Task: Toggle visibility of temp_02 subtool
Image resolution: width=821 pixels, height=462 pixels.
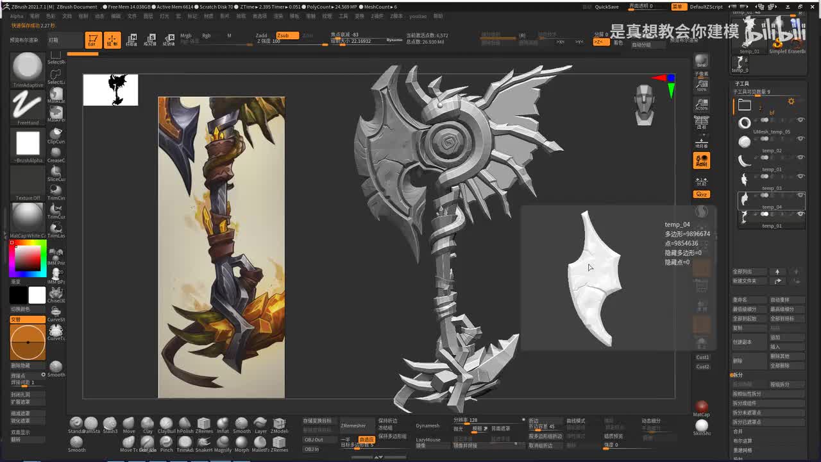Action: click(x=800, y=139)
